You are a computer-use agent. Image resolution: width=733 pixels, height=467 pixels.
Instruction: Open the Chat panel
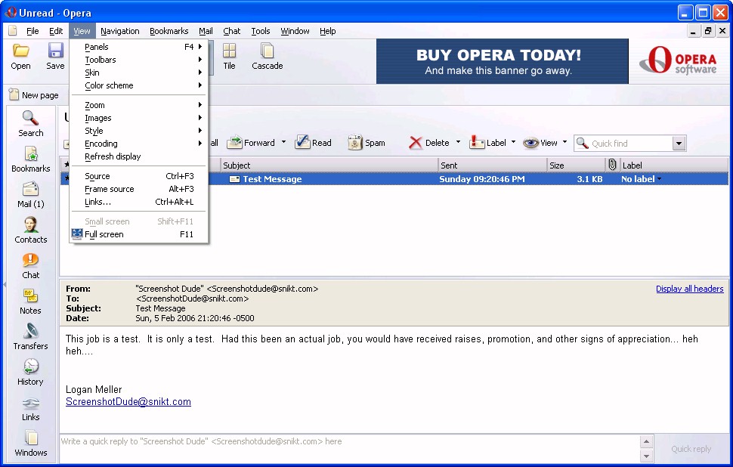(x=30, y=266)
